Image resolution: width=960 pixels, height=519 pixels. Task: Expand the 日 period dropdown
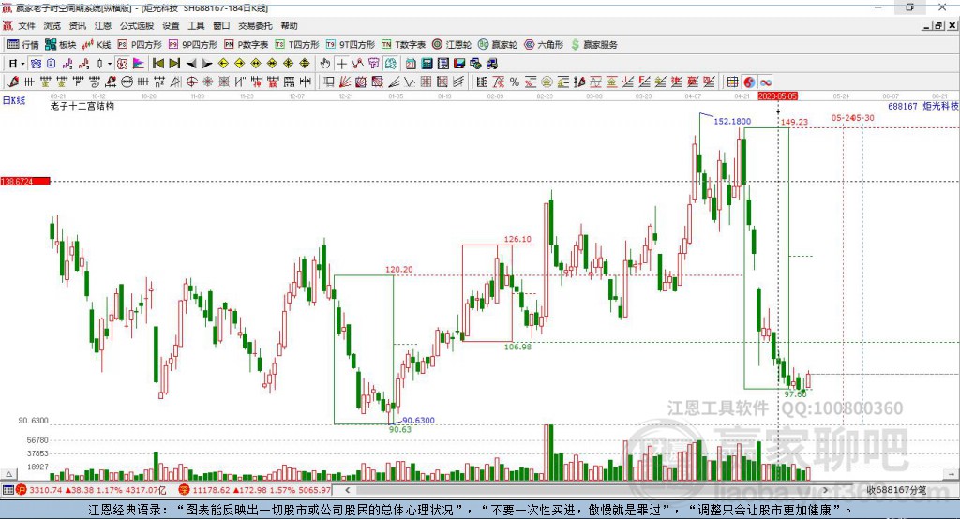click(x=22, y=64)
